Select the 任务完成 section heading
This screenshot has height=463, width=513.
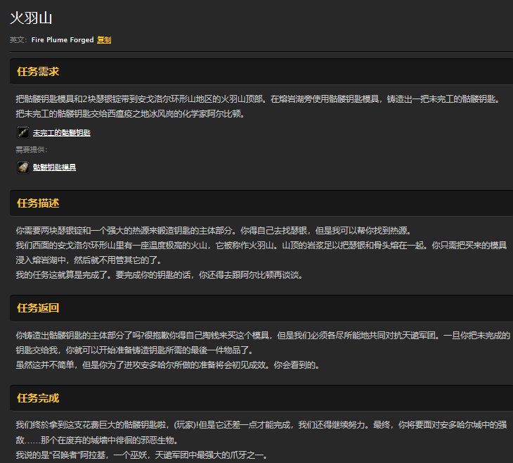coord(38,398)
